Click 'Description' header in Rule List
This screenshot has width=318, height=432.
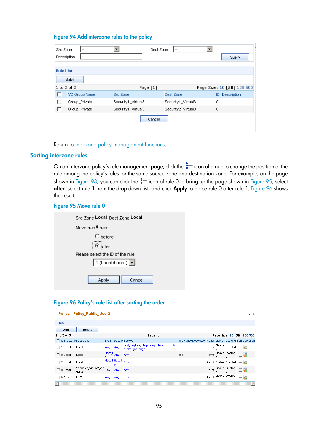pyautogui.click(x=231, y=95)
